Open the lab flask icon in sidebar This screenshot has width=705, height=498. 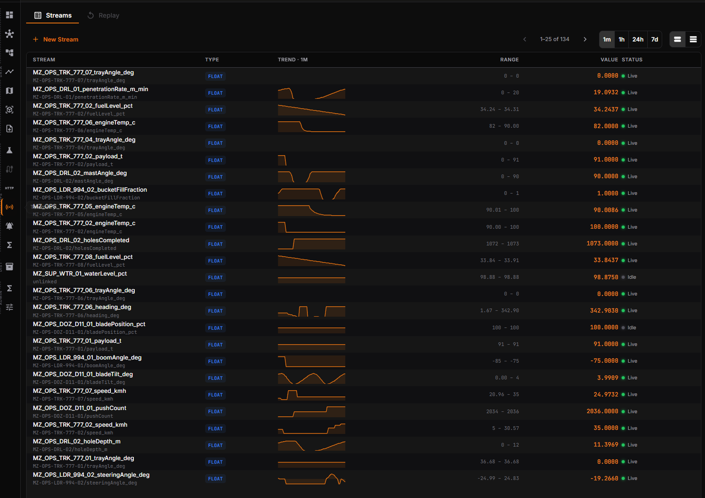(x=9, y=150)
